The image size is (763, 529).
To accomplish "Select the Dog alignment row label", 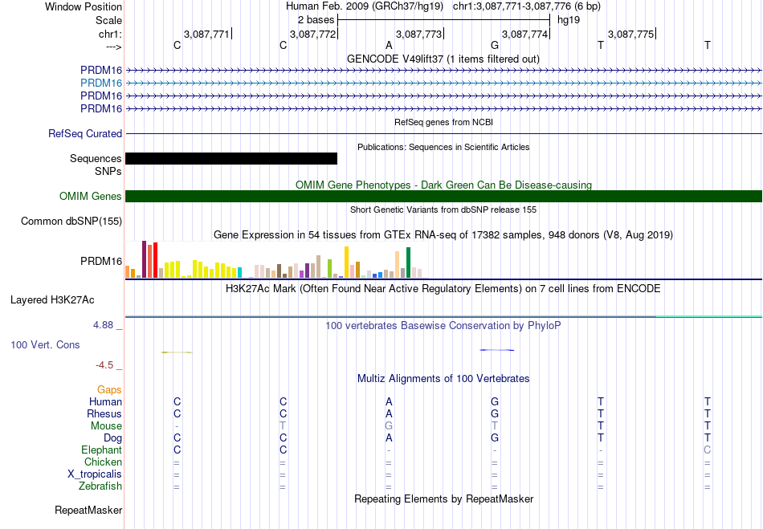I will pyautogui.click(x=112, y=437).
